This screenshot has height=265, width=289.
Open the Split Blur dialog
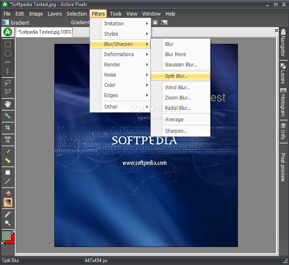click(x=180, y=76)
